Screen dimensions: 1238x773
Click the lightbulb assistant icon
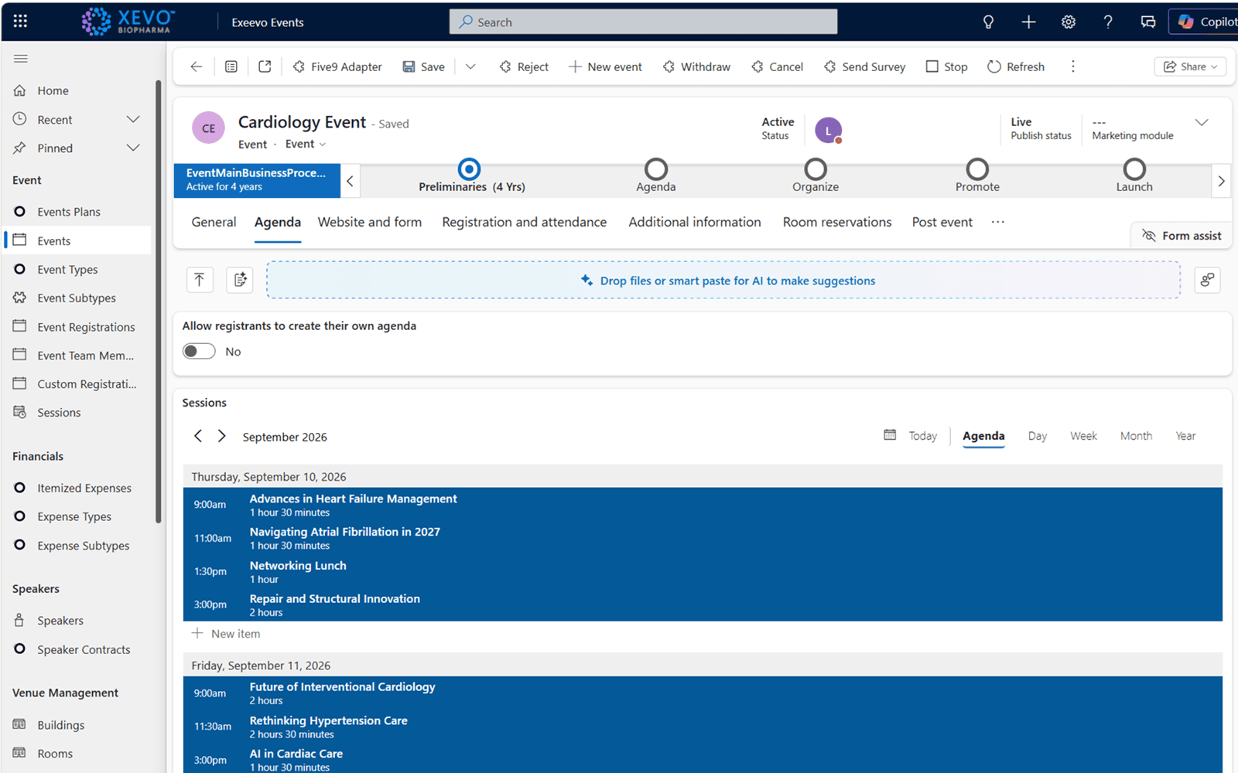coord(988,22)
